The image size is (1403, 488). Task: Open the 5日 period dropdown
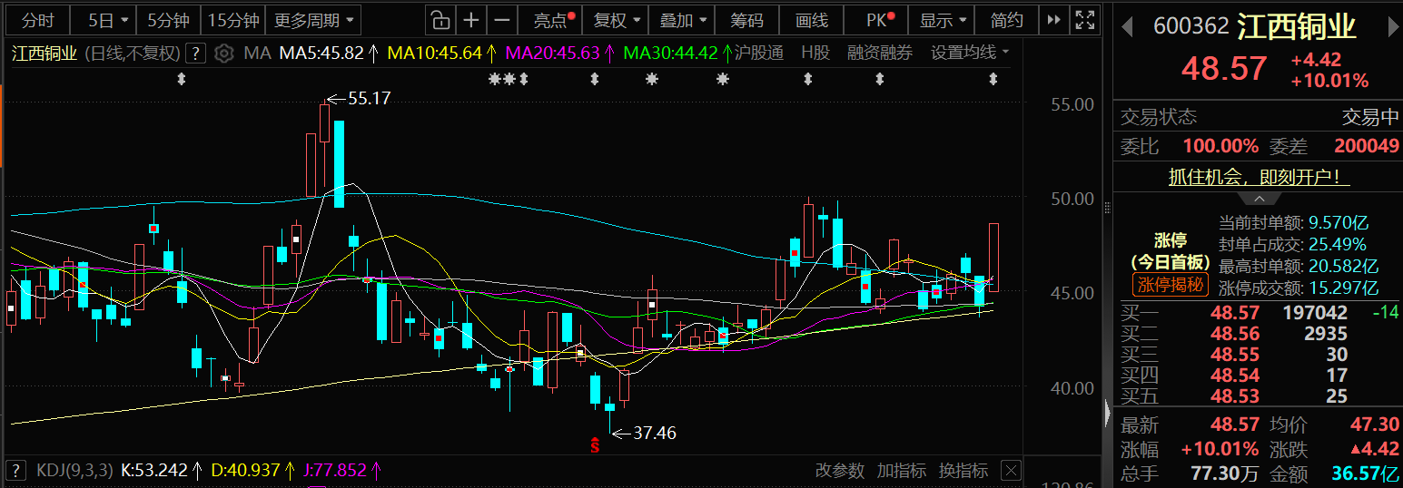(109, 20)
